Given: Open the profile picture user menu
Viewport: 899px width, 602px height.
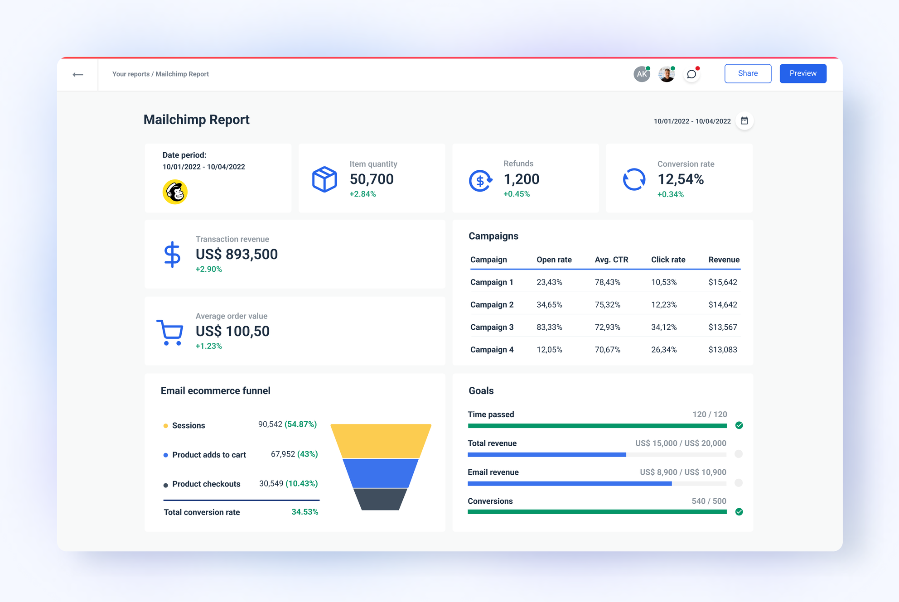Looking at the screenshot, I should pos(666,73).
